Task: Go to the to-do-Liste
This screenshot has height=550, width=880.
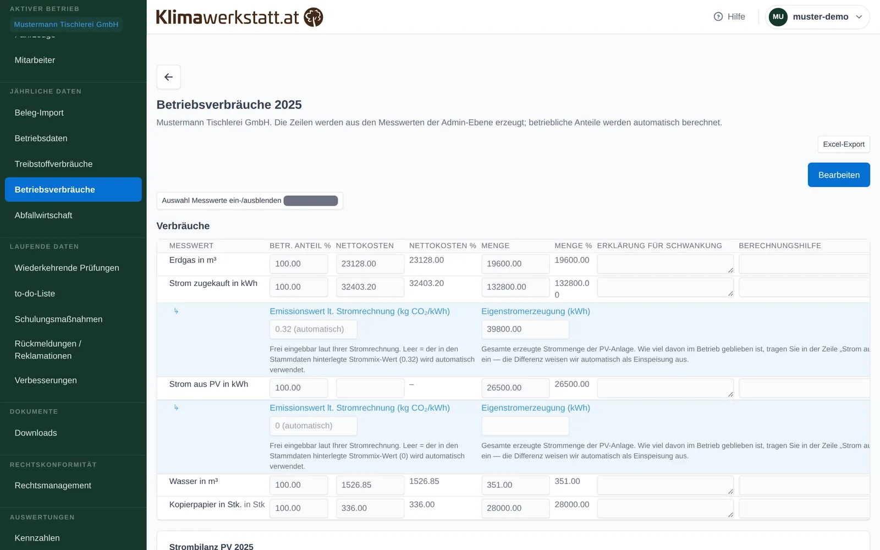Action: click(x=73, y=294)
